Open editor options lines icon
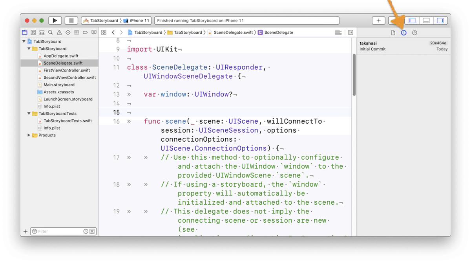Screen dimensions: 471x263 pos(338,32)
